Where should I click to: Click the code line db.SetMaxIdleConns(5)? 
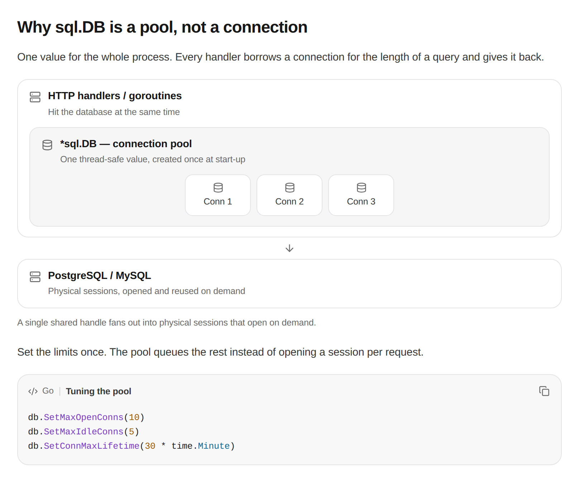pos(83,432)
